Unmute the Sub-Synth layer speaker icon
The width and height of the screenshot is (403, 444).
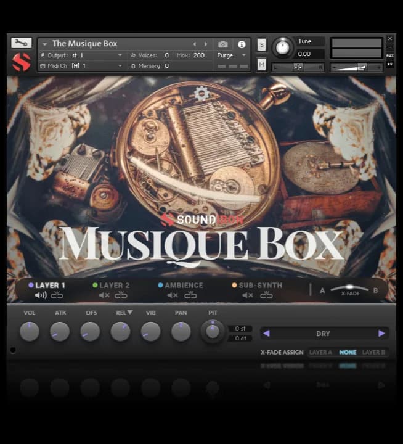coord(247,295)
